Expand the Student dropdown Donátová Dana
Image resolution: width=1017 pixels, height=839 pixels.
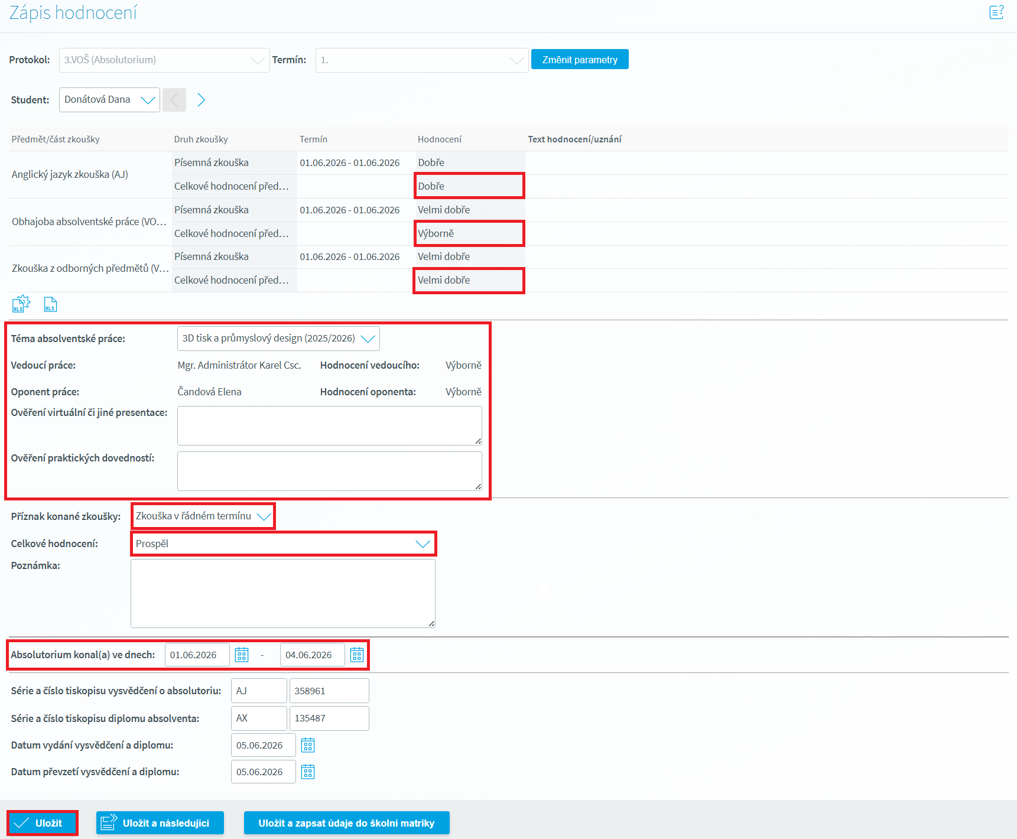[x=109, y=100]
